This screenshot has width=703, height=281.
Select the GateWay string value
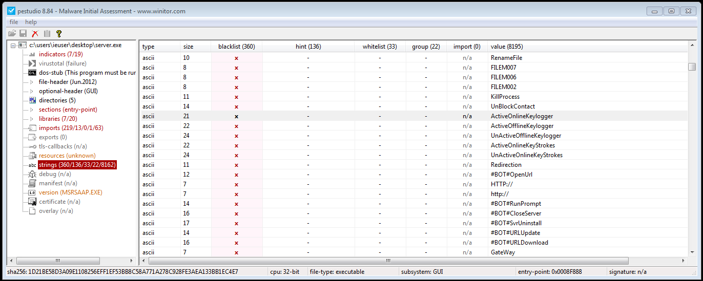(x=503, y=252)
